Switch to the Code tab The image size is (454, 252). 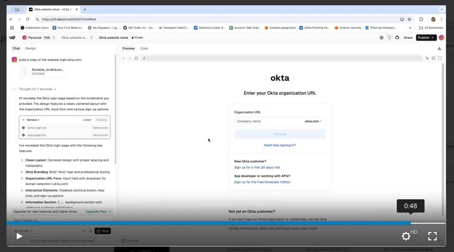[144, 49]
